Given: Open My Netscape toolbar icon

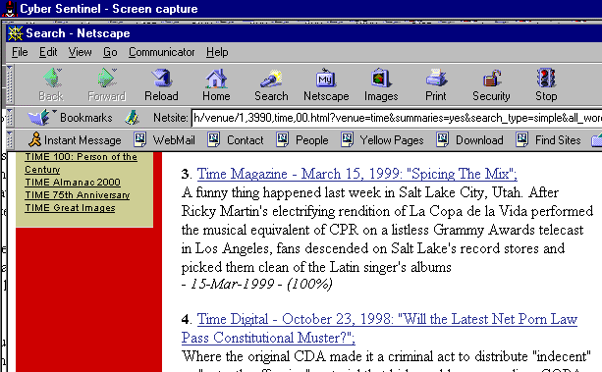Looking at the screenshot, I should (326, 84).
